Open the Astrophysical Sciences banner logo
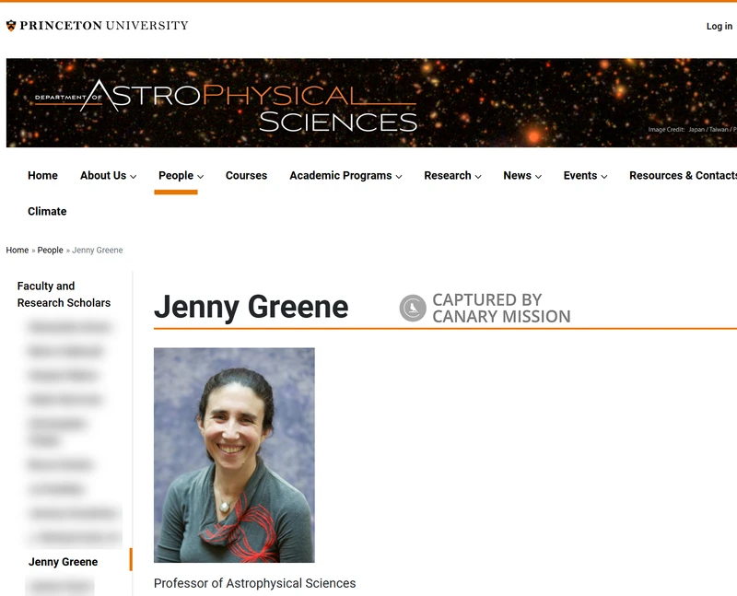This screenshot has width=737, height=596. point(226,105)
